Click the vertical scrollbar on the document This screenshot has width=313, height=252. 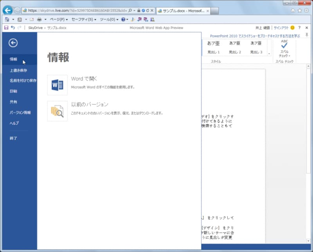[x=307, y=117]
